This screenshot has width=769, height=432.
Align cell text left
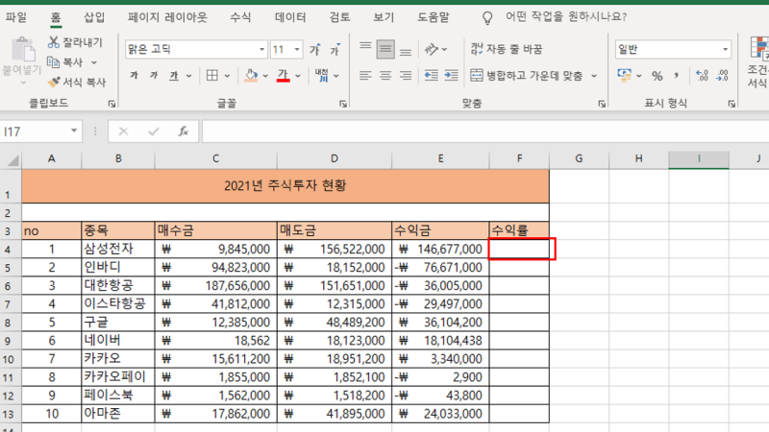[x=365, y=76]
